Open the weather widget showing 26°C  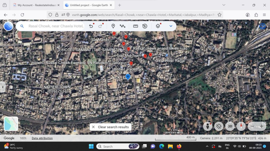click(x=13, y=146)
